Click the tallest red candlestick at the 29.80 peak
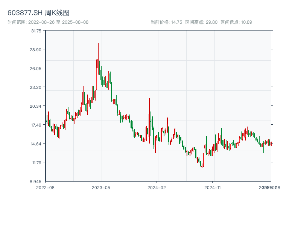 click(98, 59)
